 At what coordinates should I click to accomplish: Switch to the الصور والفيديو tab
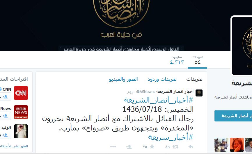123,79
